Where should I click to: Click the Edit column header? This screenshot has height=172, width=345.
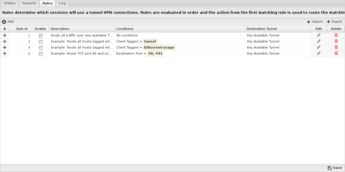pyautogui.click(x=319, y=29)
